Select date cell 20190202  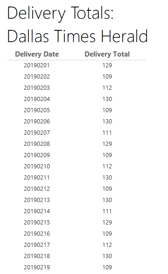[37, 77]
